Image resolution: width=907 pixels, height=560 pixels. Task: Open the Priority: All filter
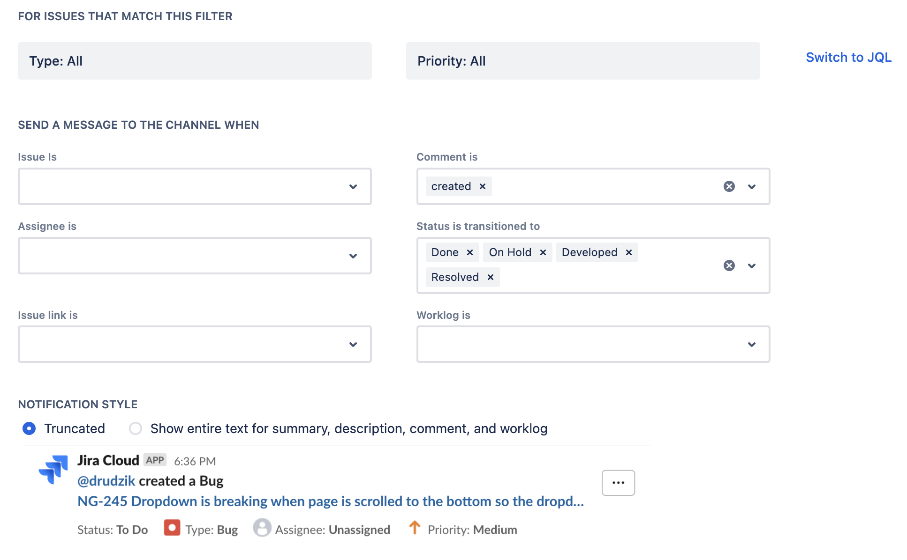click(583, 61)
